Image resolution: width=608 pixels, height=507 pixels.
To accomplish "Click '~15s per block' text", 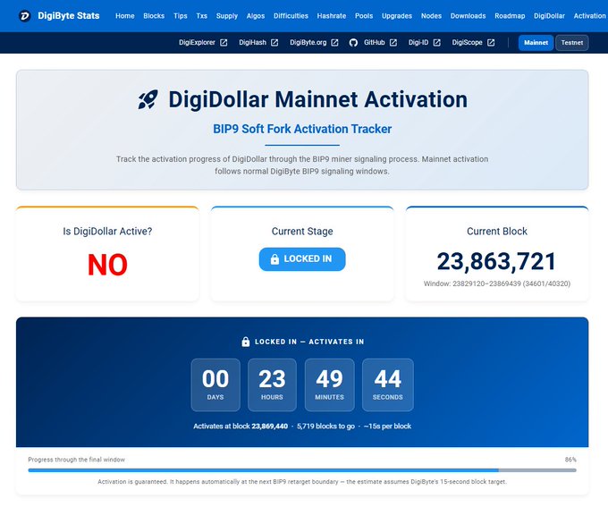I will point(387,426).
